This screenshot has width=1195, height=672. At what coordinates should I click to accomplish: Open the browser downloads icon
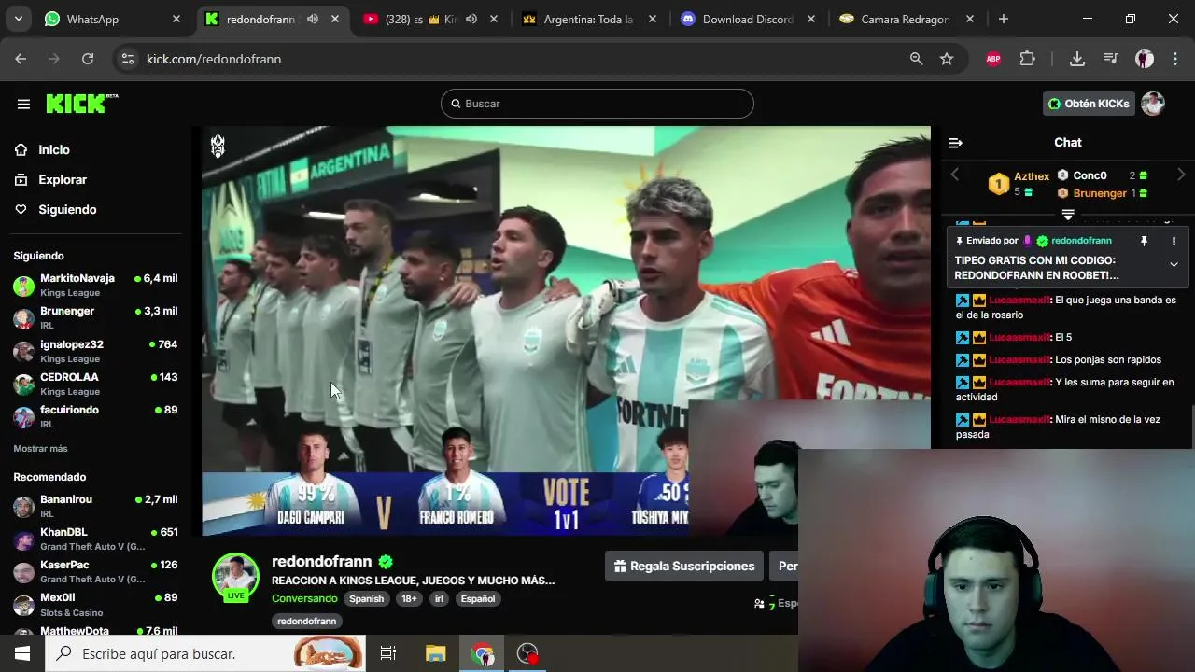pyautogui.click(x=1076, y=59)
